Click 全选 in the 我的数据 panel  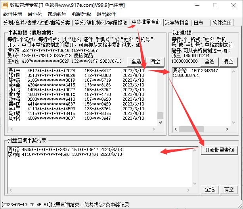click(x=209, y=61)
